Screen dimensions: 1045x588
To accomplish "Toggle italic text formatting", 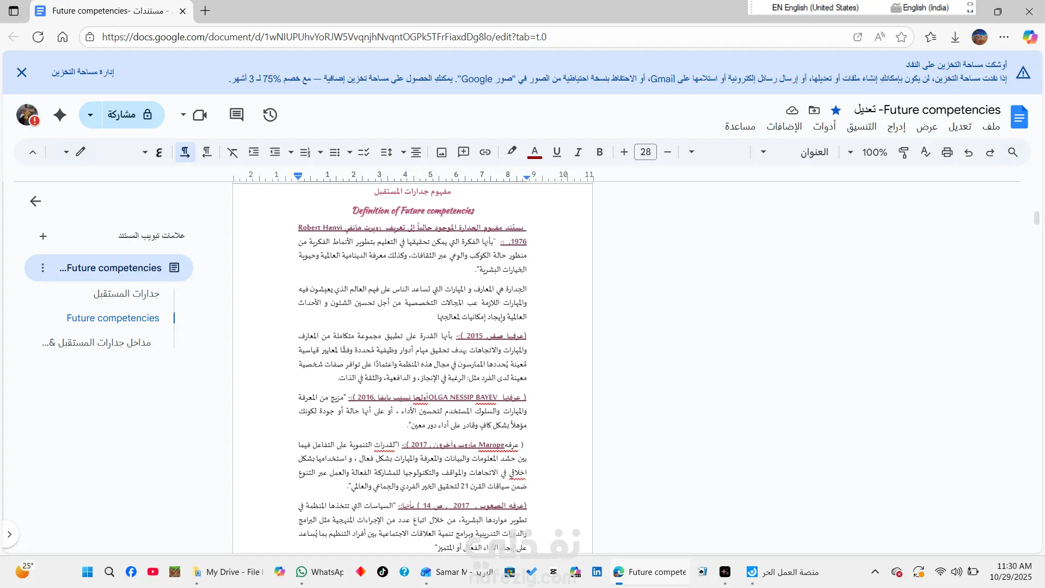I will tap(578, 152).
